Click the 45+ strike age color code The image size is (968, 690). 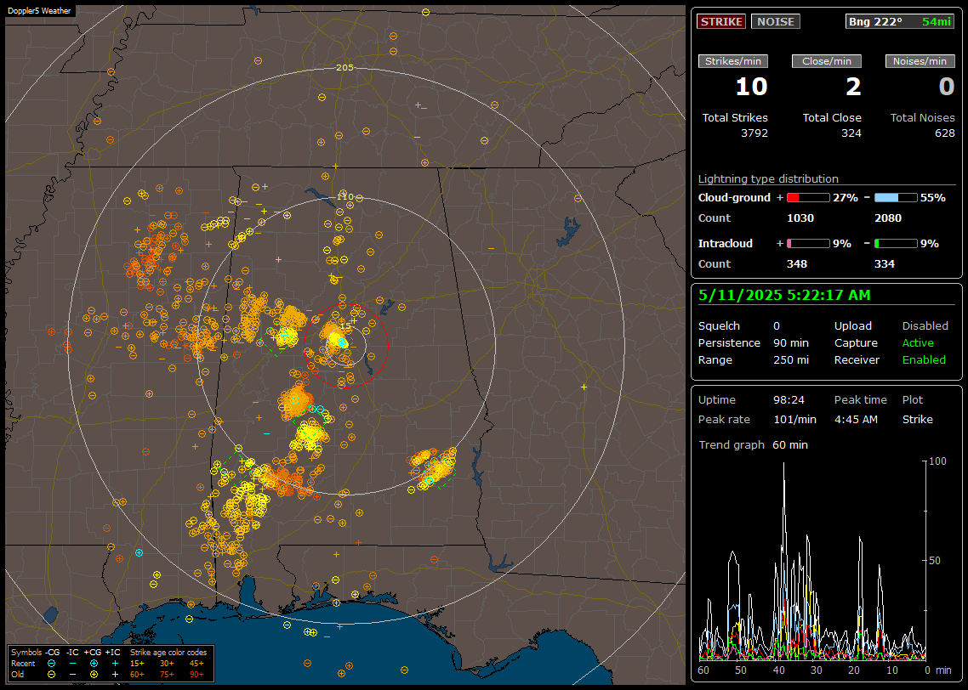(196, 664)
